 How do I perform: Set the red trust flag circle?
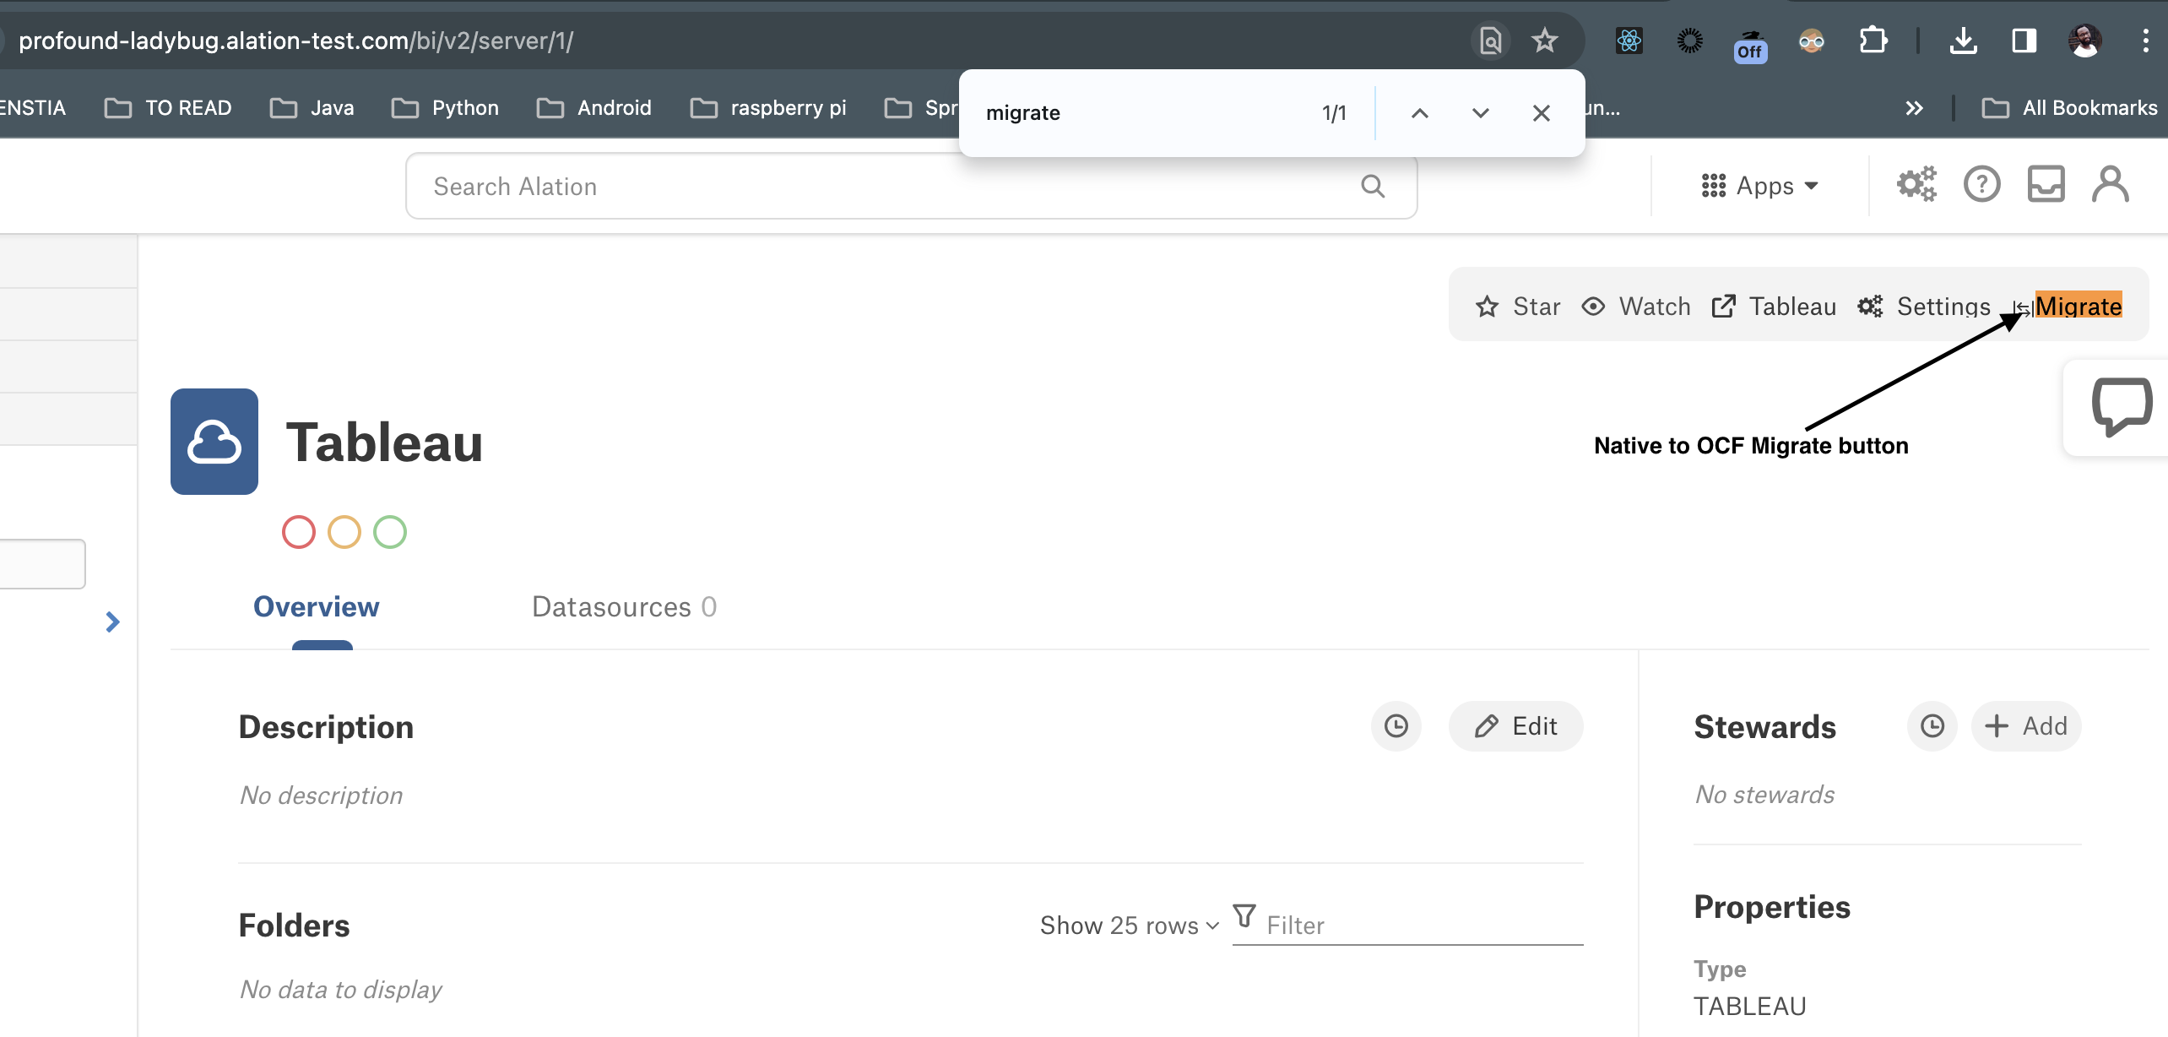(x=299, y=532)
